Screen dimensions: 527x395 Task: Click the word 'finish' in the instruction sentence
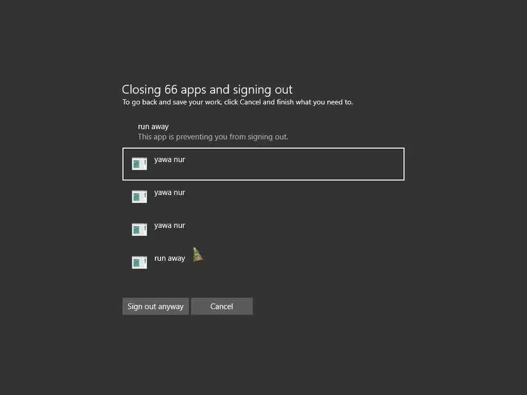tap(285, 102)
